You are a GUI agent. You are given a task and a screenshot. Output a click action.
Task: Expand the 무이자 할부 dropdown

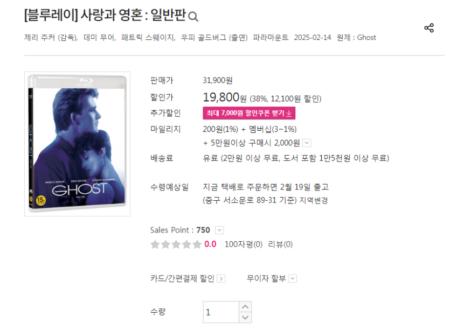pyautogui.click(x=293, y=278)
